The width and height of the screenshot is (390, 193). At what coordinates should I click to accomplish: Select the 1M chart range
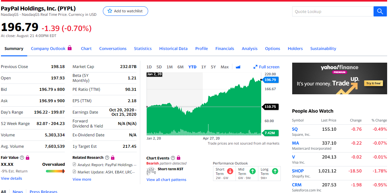coord(169,67)
